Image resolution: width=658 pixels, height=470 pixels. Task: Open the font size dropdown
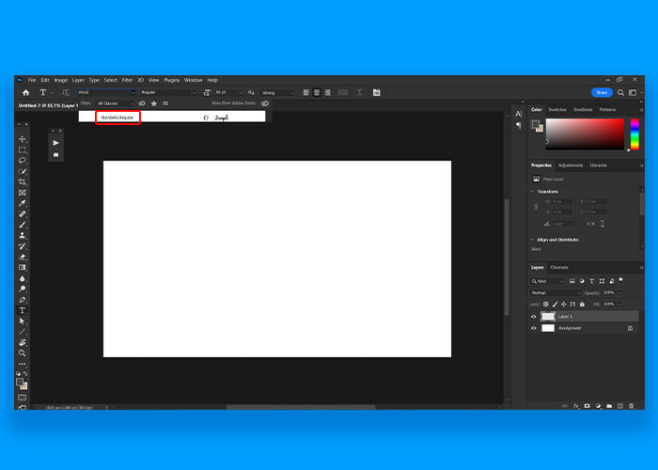coord(240,92)
